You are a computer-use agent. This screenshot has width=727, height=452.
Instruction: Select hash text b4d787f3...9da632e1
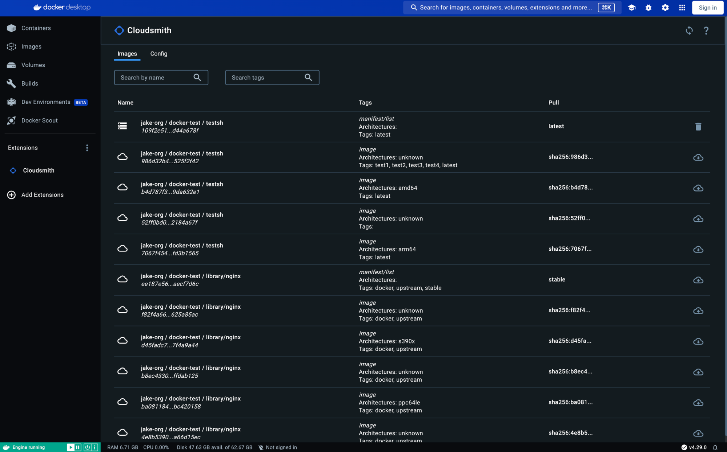pos(170,192)
